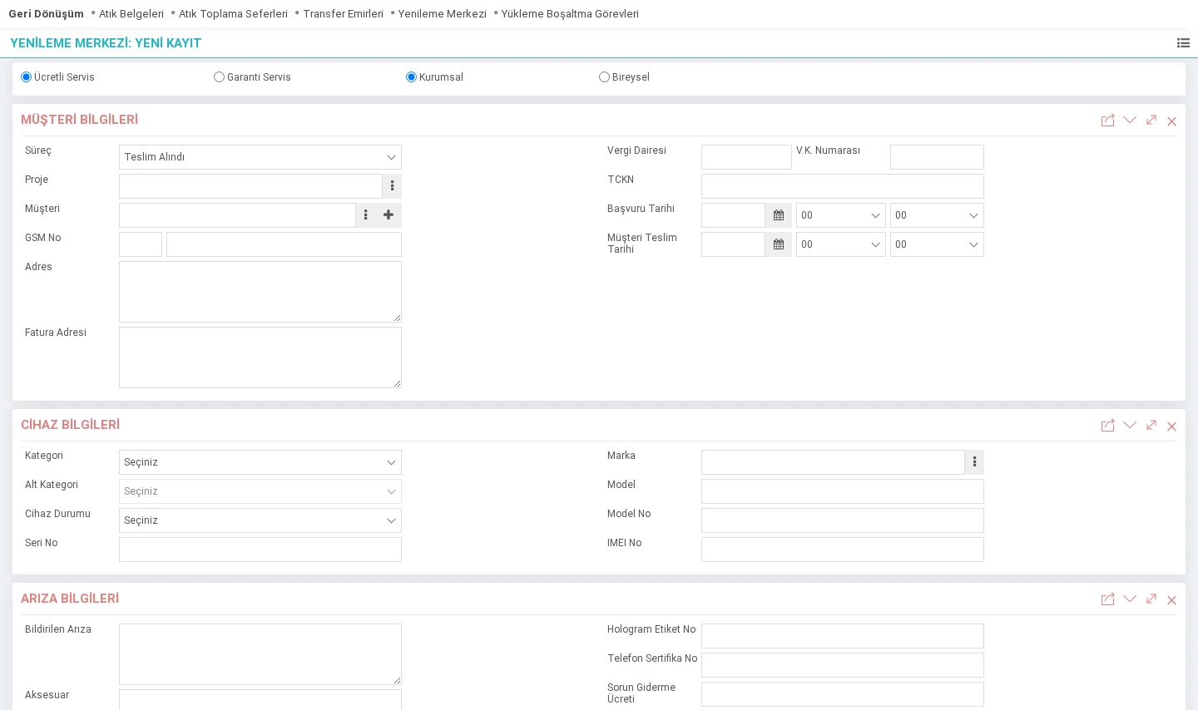Open the Alt Kategori dropdown
Viewport: 1198px width, 710px height.
pyautogui.click(x=260, y=491)
